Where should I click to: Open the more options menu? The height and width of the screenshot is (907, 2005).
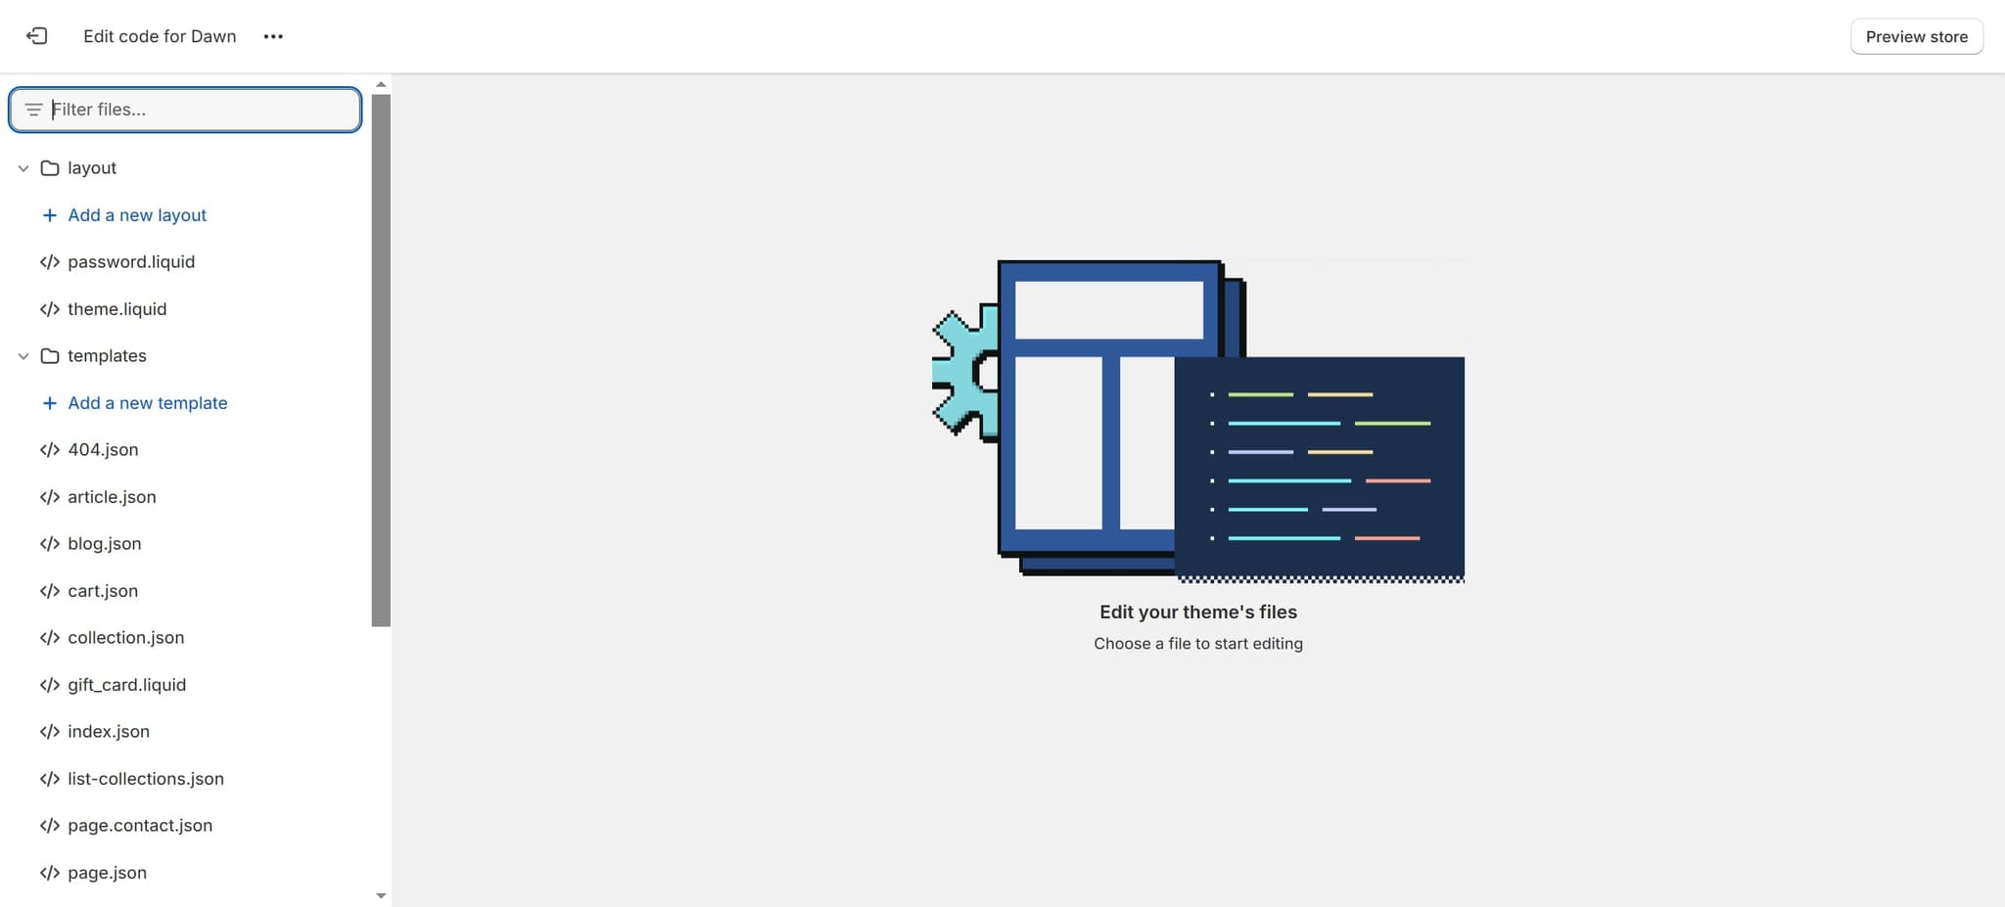click(x=273, y=36)
